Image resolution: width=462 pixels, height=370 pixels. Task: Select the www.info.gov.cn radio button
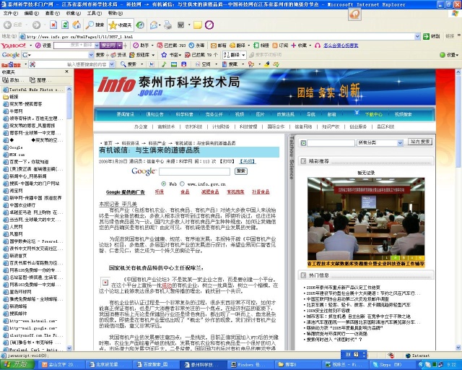186,184
